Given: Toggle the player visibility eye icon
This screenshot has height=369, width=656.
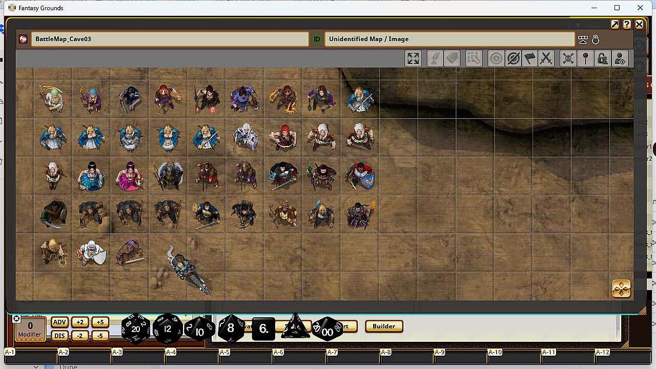Looking at the screenshot, I should [620, 58].
